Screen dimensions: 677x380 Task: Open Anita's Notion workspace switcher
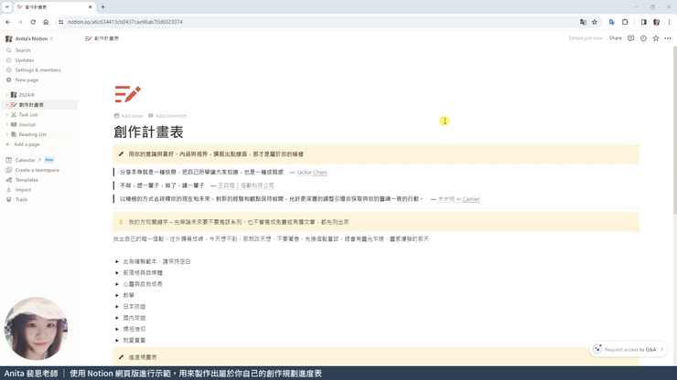tap(29, 38)
